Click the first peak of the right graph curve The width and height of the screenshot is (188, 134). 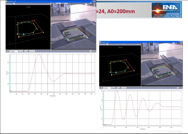click(x=117, y=91)
